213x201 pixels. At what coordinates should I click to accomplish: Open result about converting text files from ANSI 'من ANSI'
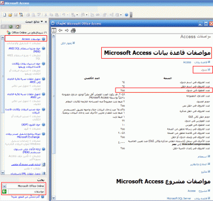pyautogui.click(x=24, y=95)
